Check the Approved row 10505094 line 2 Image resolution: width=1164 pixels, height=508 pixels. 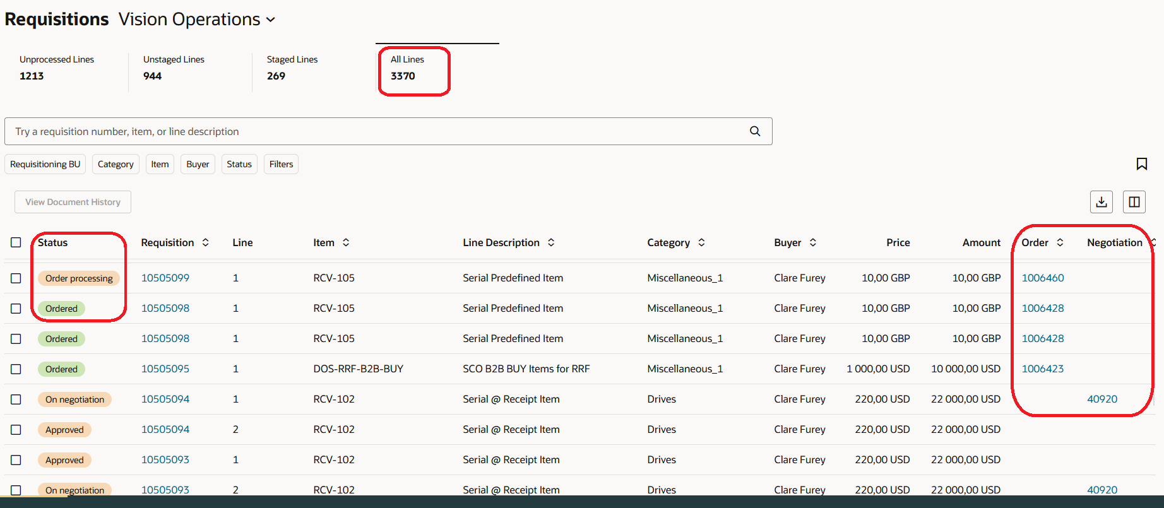click(x=16, y=430)
